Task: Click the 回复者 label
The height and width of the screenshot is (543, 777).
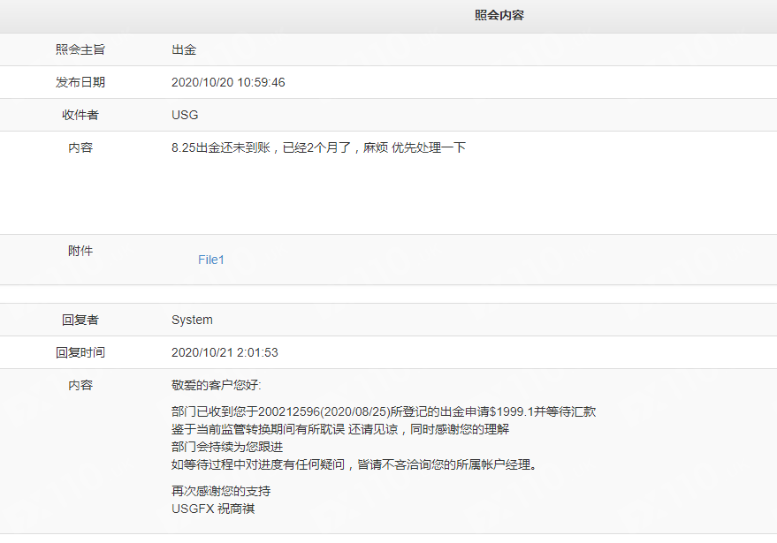Action: [80, 320]
